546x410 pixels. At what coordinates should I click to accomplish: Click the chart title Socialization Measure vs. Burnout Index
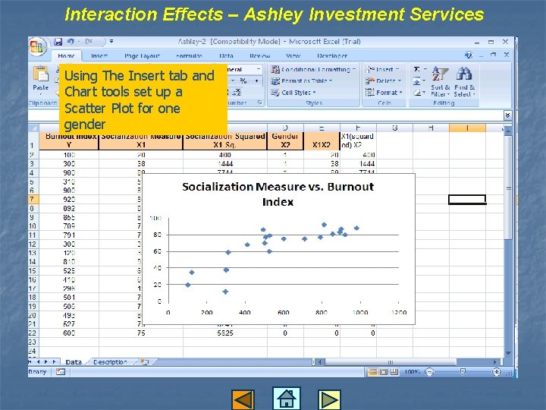[278, 194]
